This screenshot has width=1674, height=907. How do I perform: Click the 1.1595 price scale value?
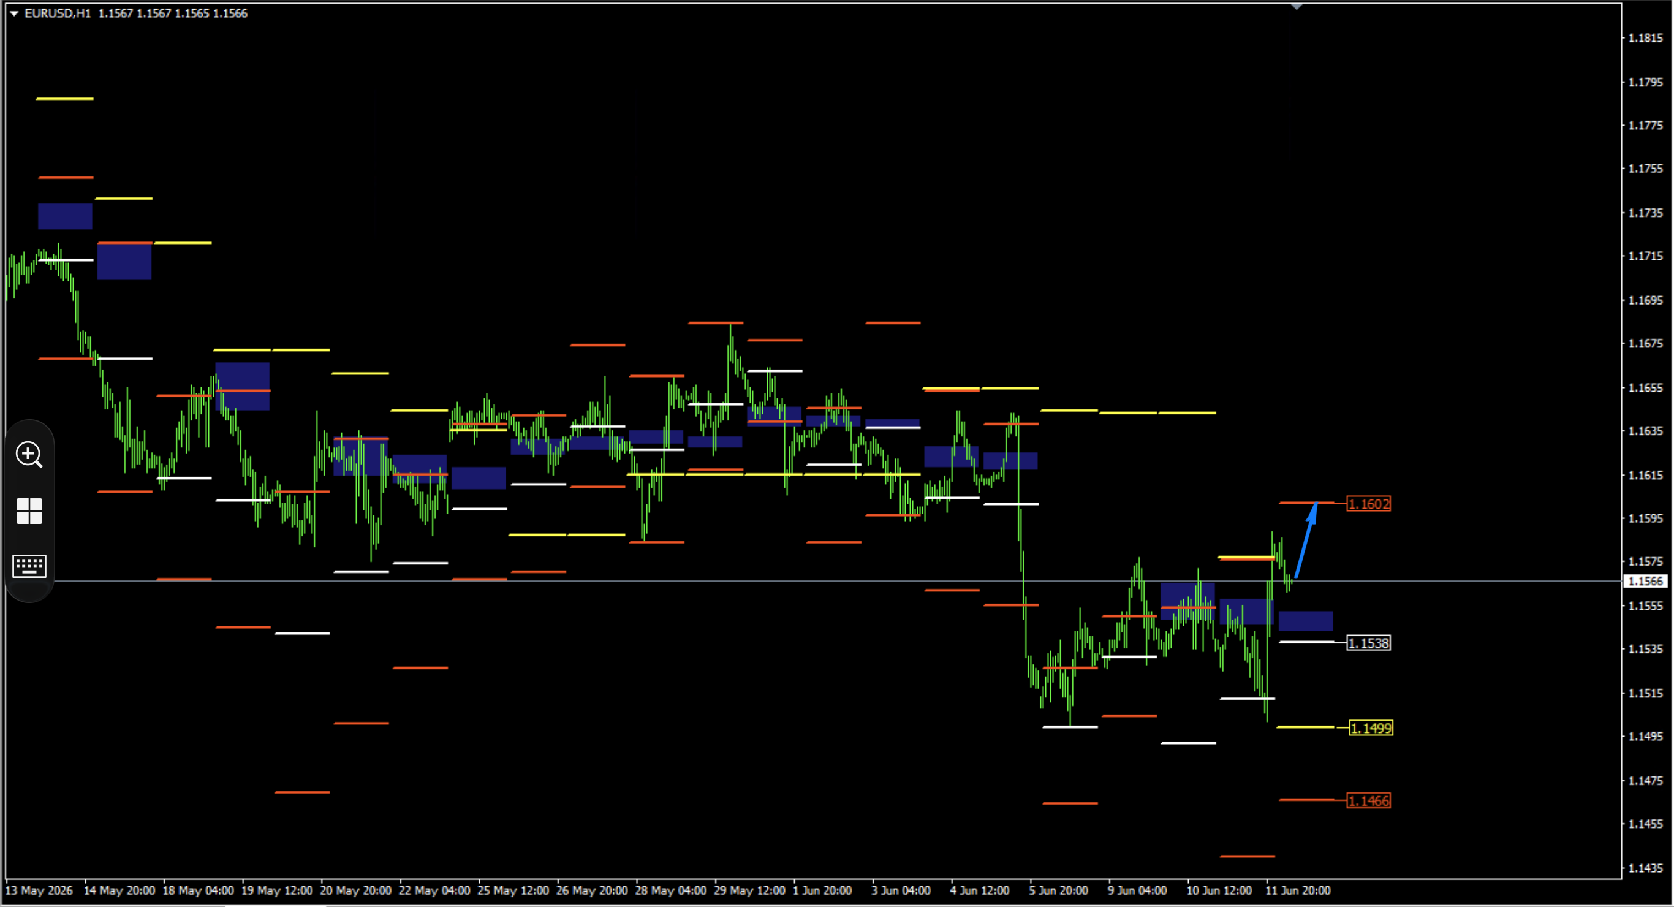point(1645,518)
